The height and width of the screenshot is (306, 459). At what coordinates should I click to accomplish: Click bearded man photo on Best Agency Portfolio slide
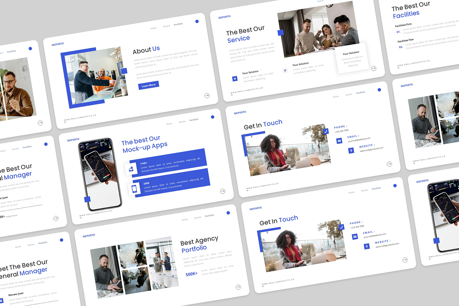coord(107,272)
